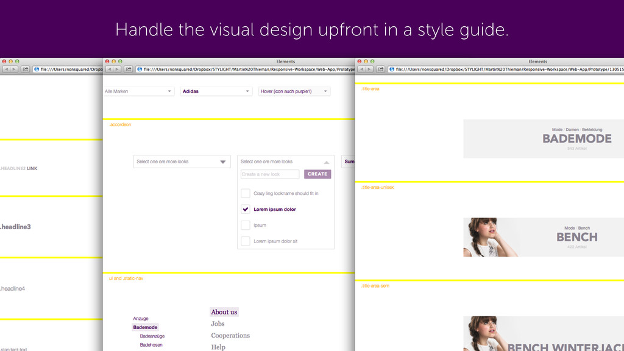Expand the 'Adidas' dropdown

(216, 91)
